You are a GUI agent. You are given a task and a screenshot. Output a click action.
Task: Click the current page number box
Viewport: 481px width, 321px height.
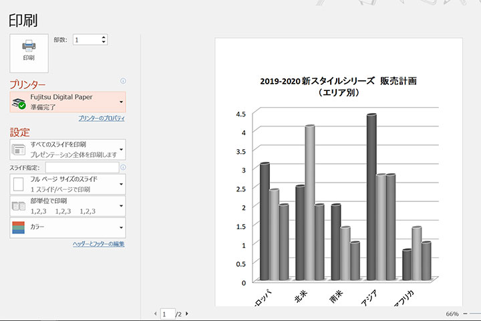(167, 313)
